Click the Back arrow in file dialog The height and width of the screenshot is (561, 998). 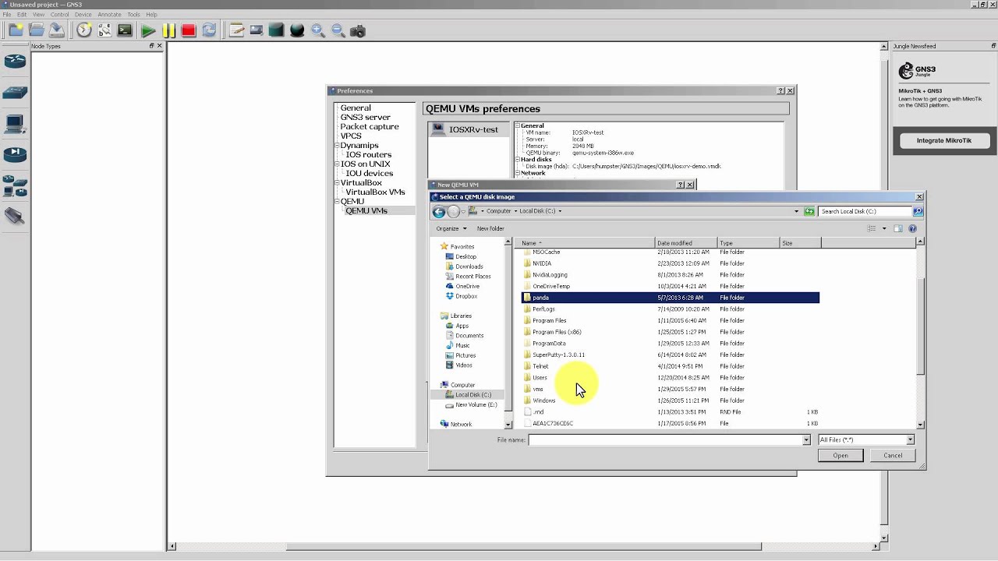[439, 211]
